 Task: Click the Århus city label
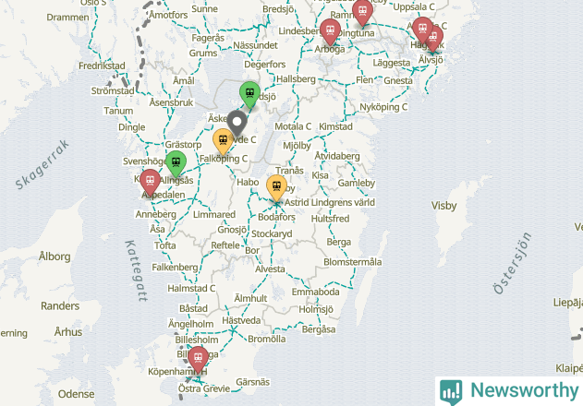click(x=68, y=331)
